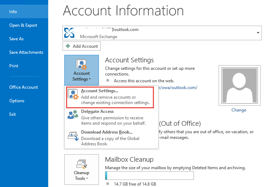Click the Account Information page title
Viewport: 270px width, 187px height.
[123, 11]
